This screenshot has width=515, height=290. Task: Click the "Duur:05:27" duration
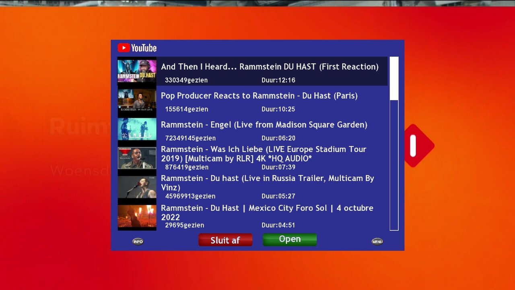tap(278, 196)
